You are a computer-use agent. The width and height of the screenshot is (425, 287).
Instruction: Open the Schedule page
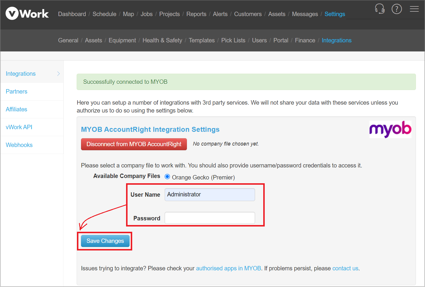click(104, 14)
